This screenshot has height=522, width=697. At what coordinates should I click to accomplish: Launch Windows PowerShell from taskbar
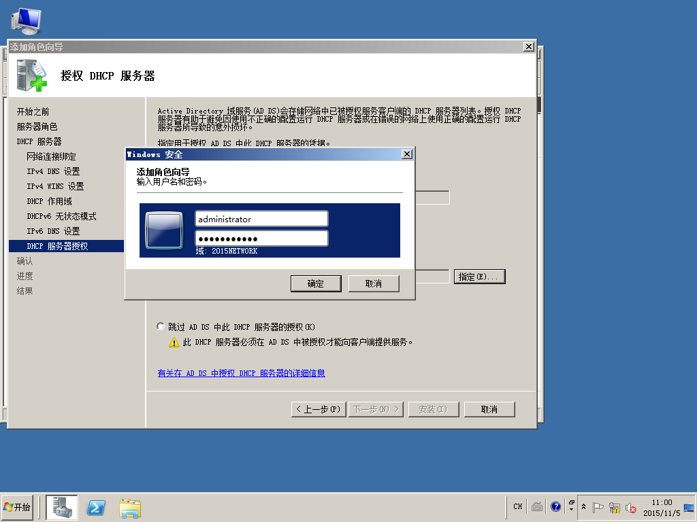click(x=96, y=507)
